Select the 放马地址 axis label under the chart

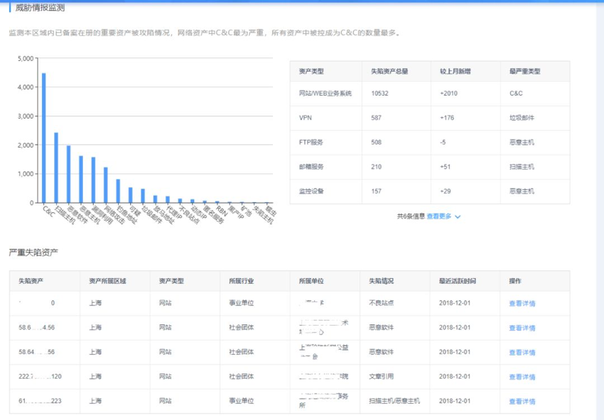point(163,215)
